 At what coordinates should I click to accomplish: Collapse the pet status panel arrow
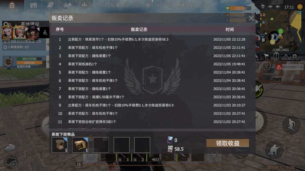pyautogui.click(x=48, y=62)
